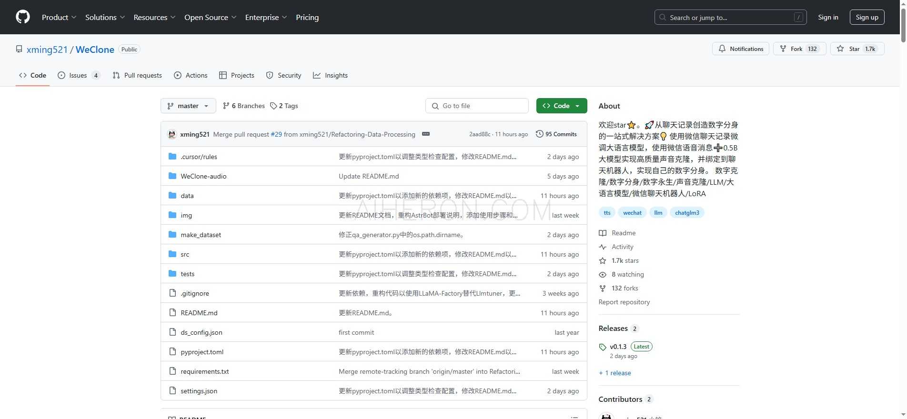The width and height of the screenshot is (907, 419).
Task: Click the tts topic tag
Action: point(607,213)
